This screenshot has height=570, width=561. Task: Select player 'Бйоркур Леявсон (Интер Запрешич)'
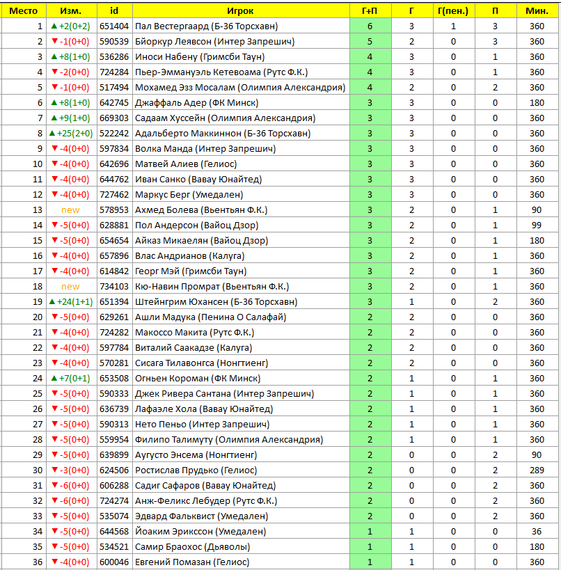[x=214, y=42]
